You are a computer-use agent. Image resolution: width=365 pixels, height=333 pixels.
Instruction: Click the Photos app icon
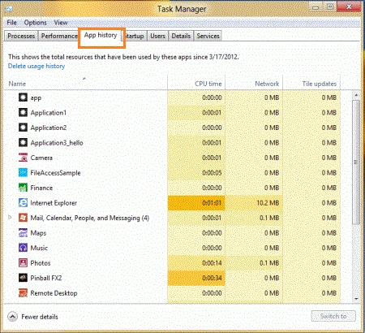[x=23, y=262]
